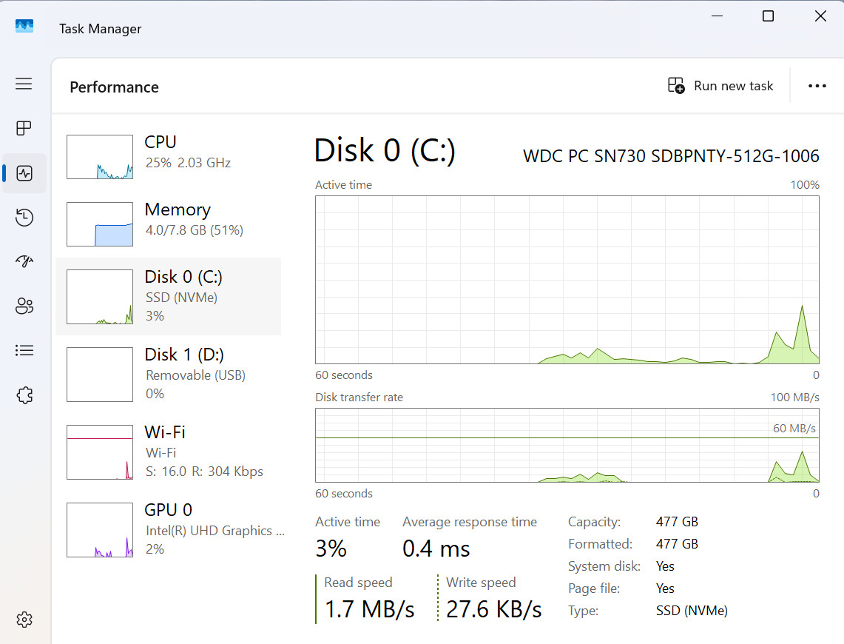This screenshot has height=644, width=844.
Task: Select the Wi-Fi performance item
Action: click(x=168, y=452)
